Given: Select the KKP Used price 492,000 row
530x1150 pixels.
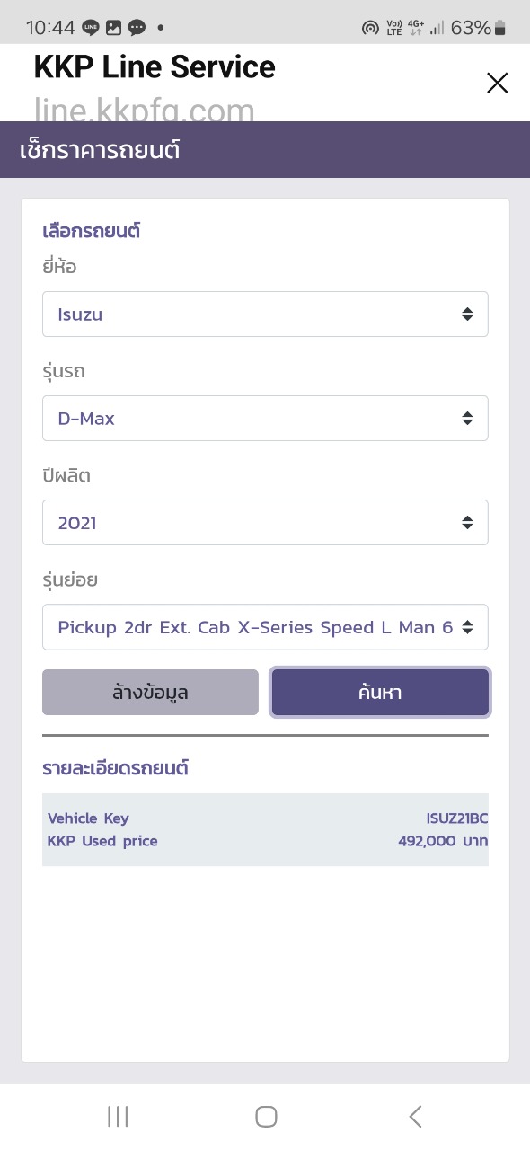Looking at the screenshot, I should (x=265, y=841).
